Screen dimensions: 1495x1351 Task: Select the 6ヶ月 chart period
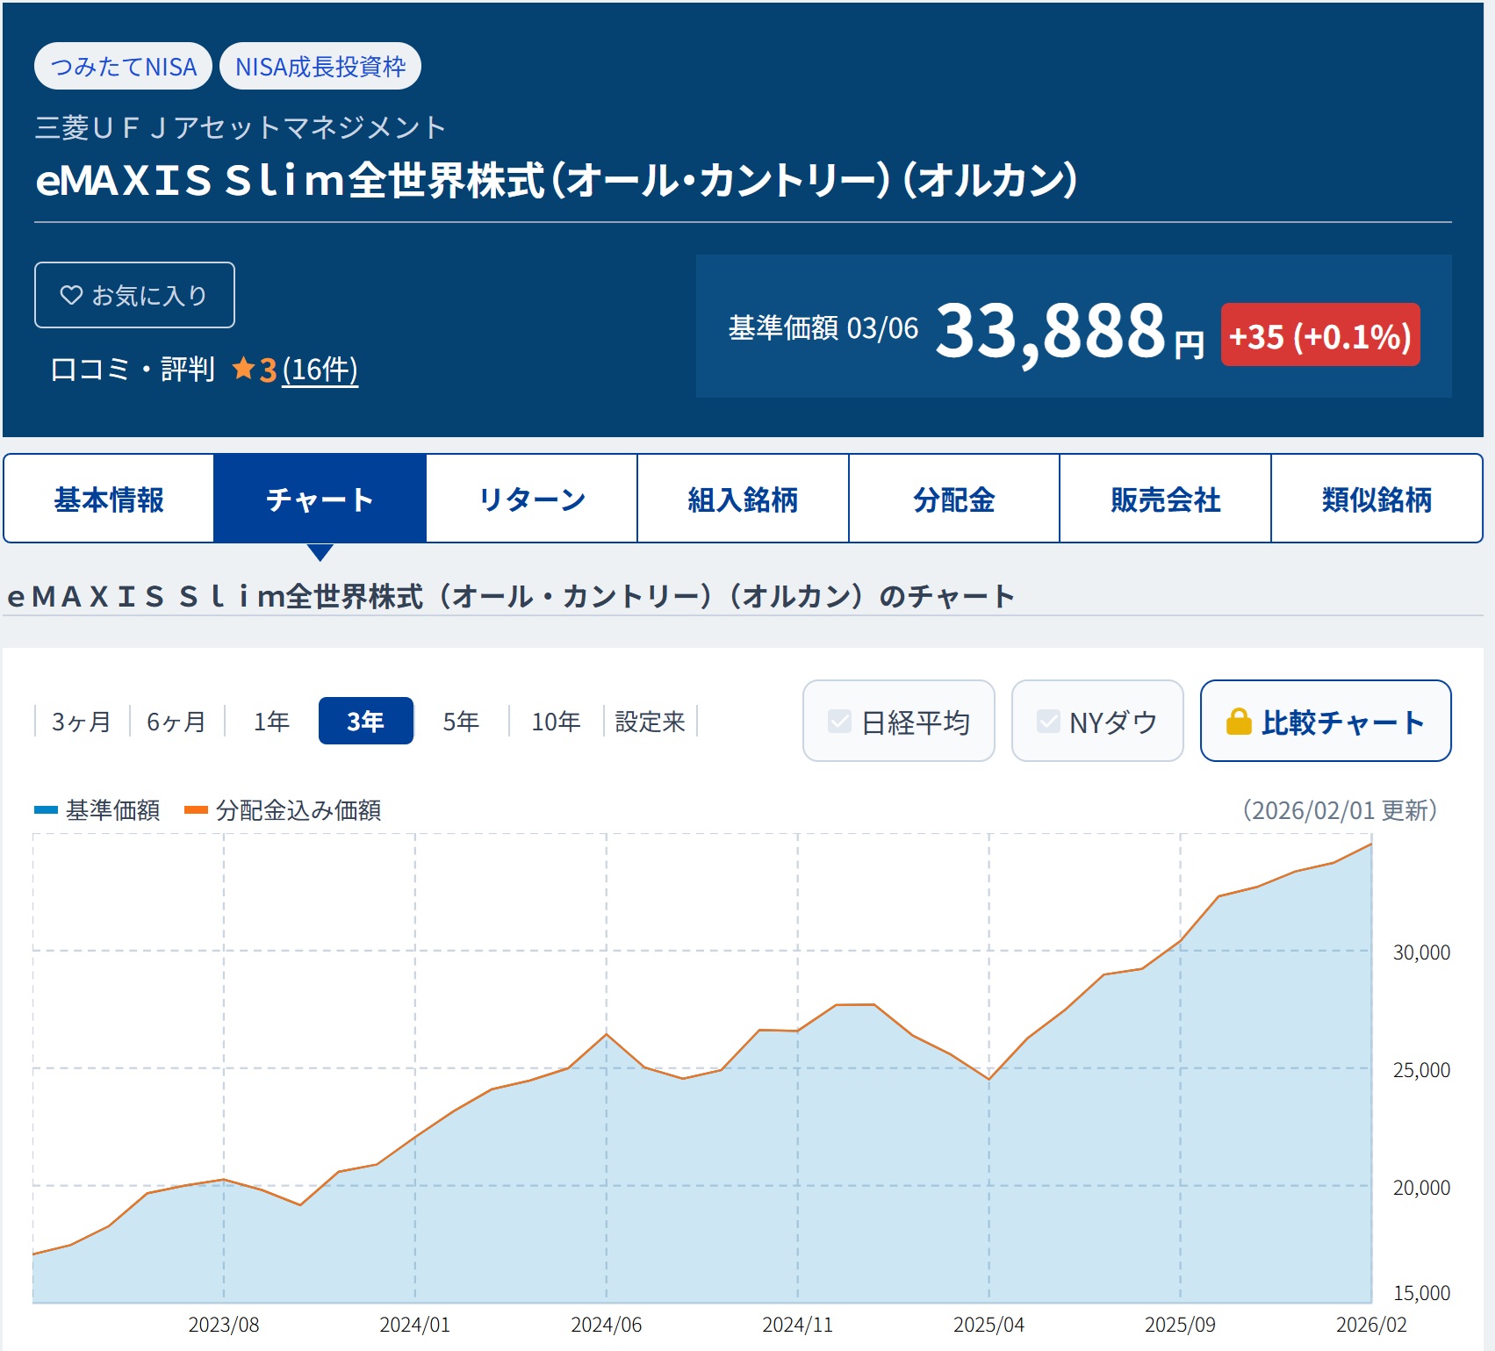(x=176, y=722)
